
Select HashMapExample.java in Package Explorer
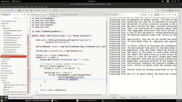click(x=13, y=38)
